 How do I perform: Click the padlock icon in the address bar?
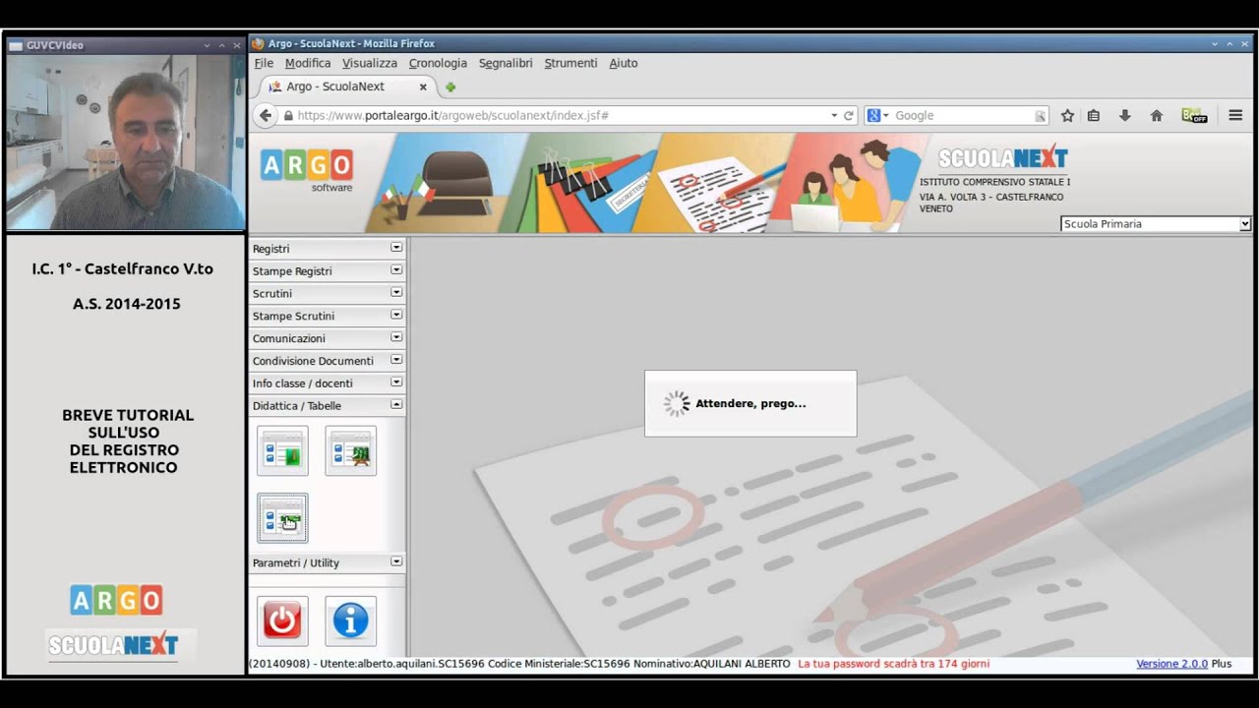288,115
